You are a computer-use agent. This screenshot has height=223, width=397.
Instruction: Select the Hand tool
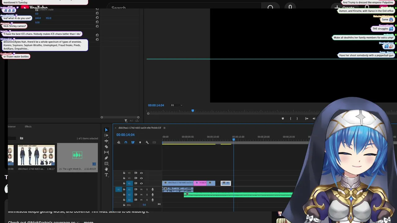coord(106,169)
